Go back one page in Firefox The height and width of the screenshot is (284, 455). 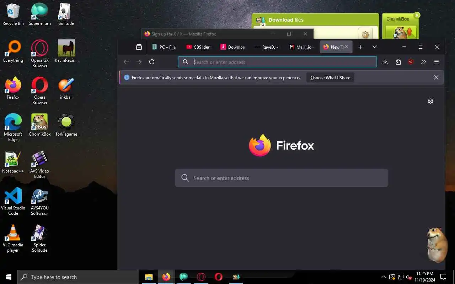click(x=126, y=62)
